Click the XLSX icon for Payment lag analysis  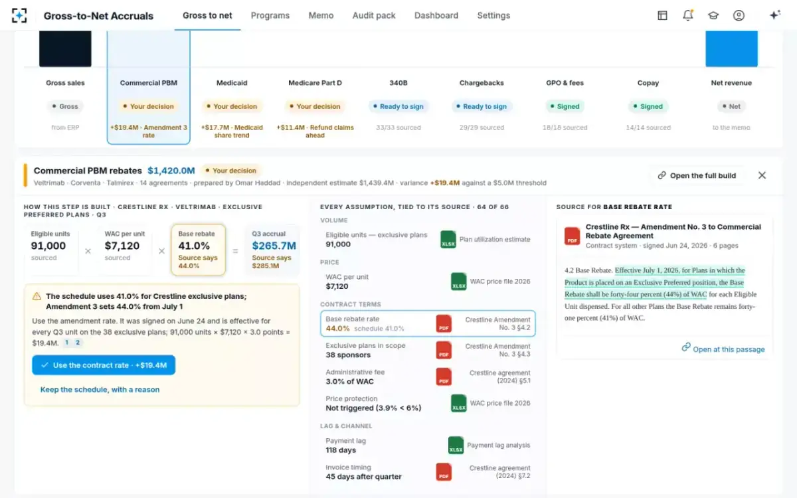click(x=456, y=446)
